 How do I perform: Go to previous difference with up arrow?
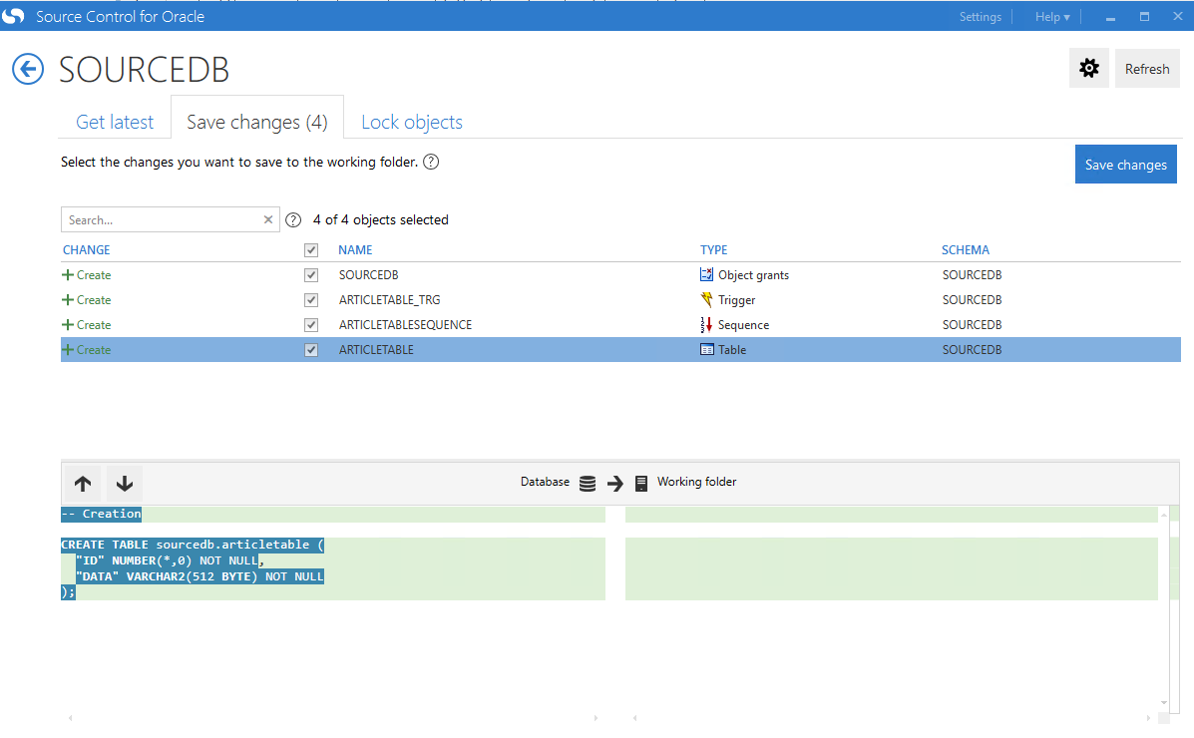pyautogui.click(x=83, y=484)
